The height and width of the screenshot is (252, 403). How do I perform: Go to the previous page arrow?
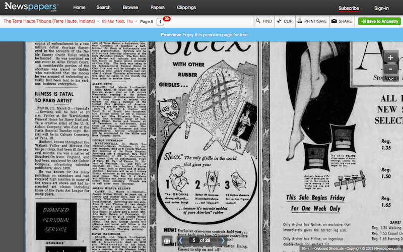tap(180, 241)
